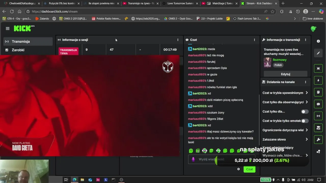Open Rozmowy category link
326x183 pixels.
tap(280, 60)
